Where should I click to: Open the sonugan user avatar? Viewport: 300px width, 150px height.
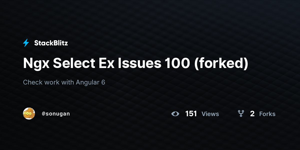click(x=29, y=113)
